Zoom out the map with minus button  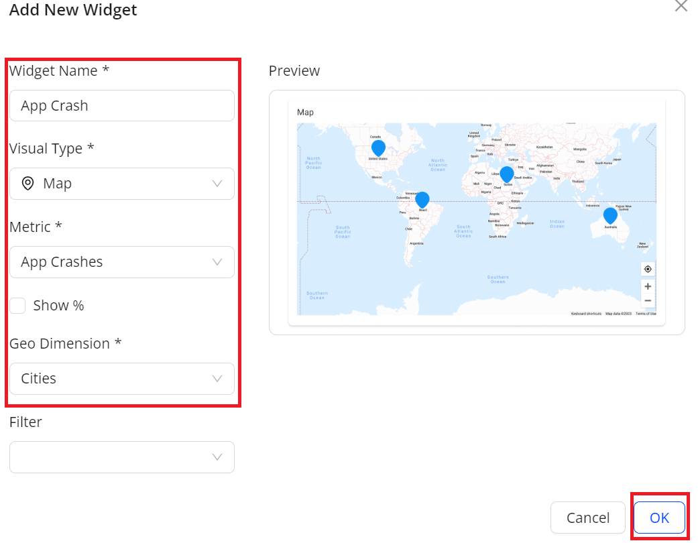[x=648, y=300]
